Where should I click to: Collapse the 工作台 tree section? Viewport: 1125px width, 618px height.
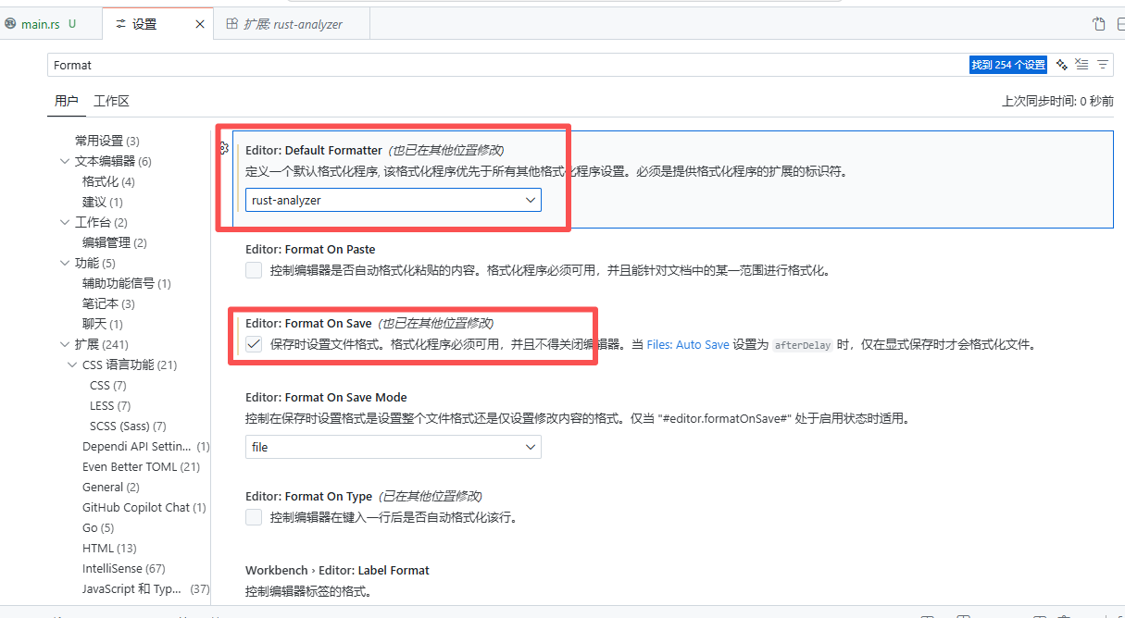point(66,222)
